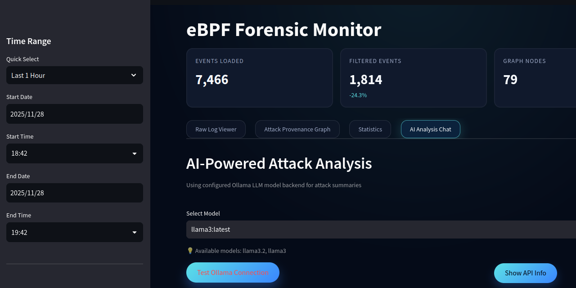576x288 pixels.
Task: Switch to the Raw Log Viewer tab
Action: click(216, 129)
